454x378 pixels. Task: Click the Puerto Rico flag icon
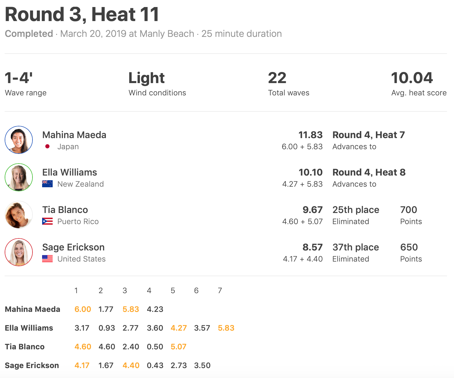47,221
